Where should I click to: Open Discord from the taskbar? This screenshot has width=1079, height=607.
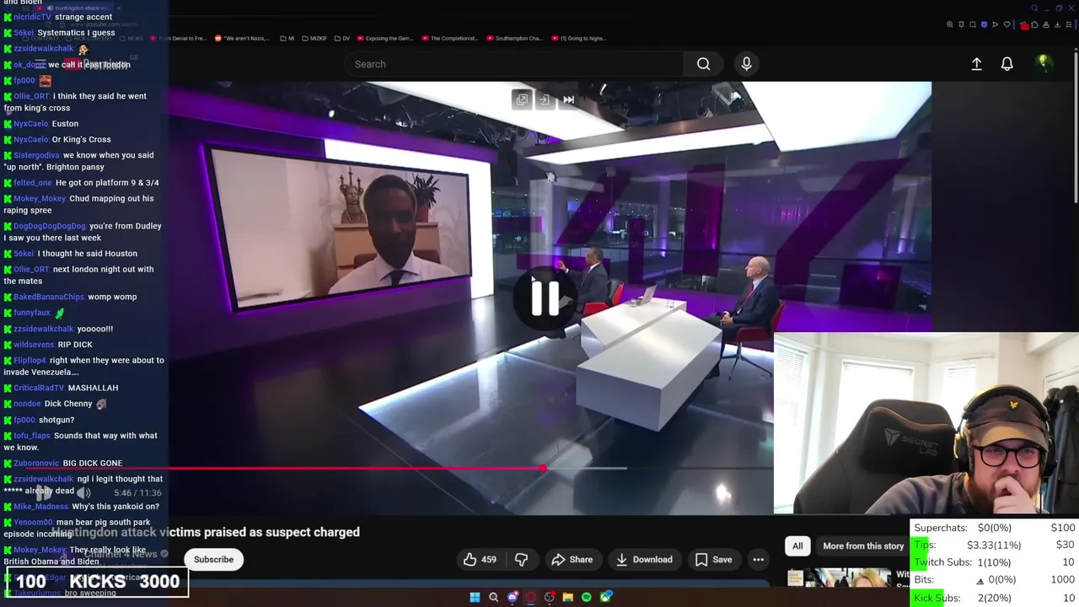pos(512,597)
